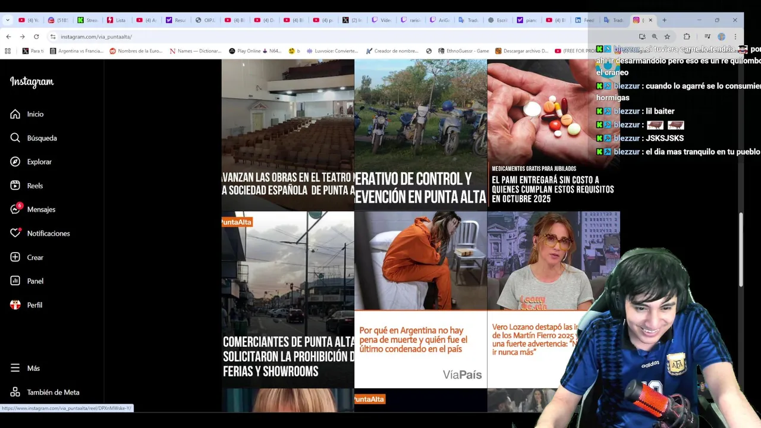
Task: Click the zoom magnifier icon in address bar
Action: click(x=655, y=36)
